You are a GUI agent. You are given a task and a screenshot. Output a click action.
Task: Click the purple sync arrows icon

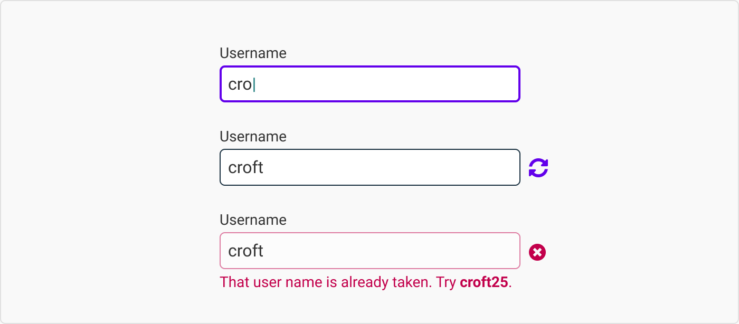coord(538,168)
